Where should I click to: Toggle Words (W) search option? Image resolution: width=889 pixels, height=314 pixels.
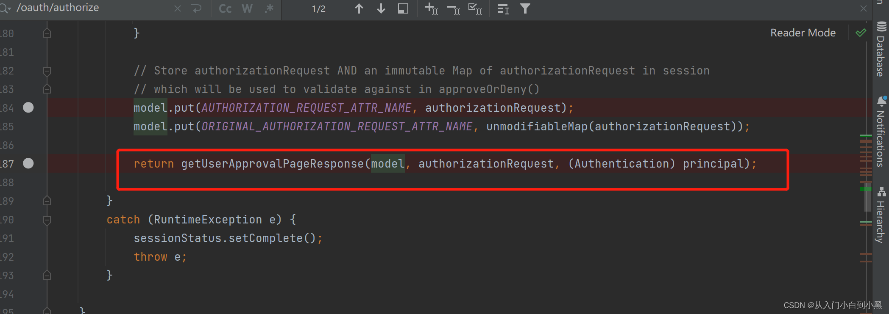(x=247, y=8)
